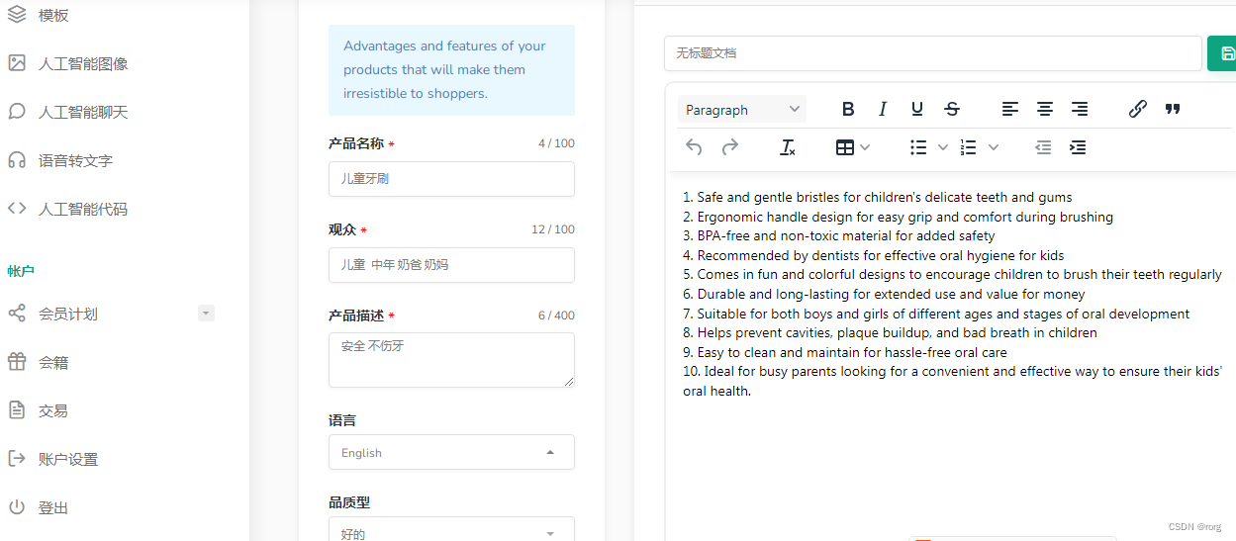Toggle strikethrough formatting
Screen dimensions: 1236x541
point(952,109)
